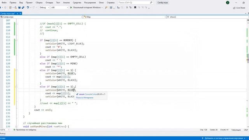The height and width of the screenshot is (140, 249).
Task: Click the New Project toolbar icon
Action: (x=11, y=7)
